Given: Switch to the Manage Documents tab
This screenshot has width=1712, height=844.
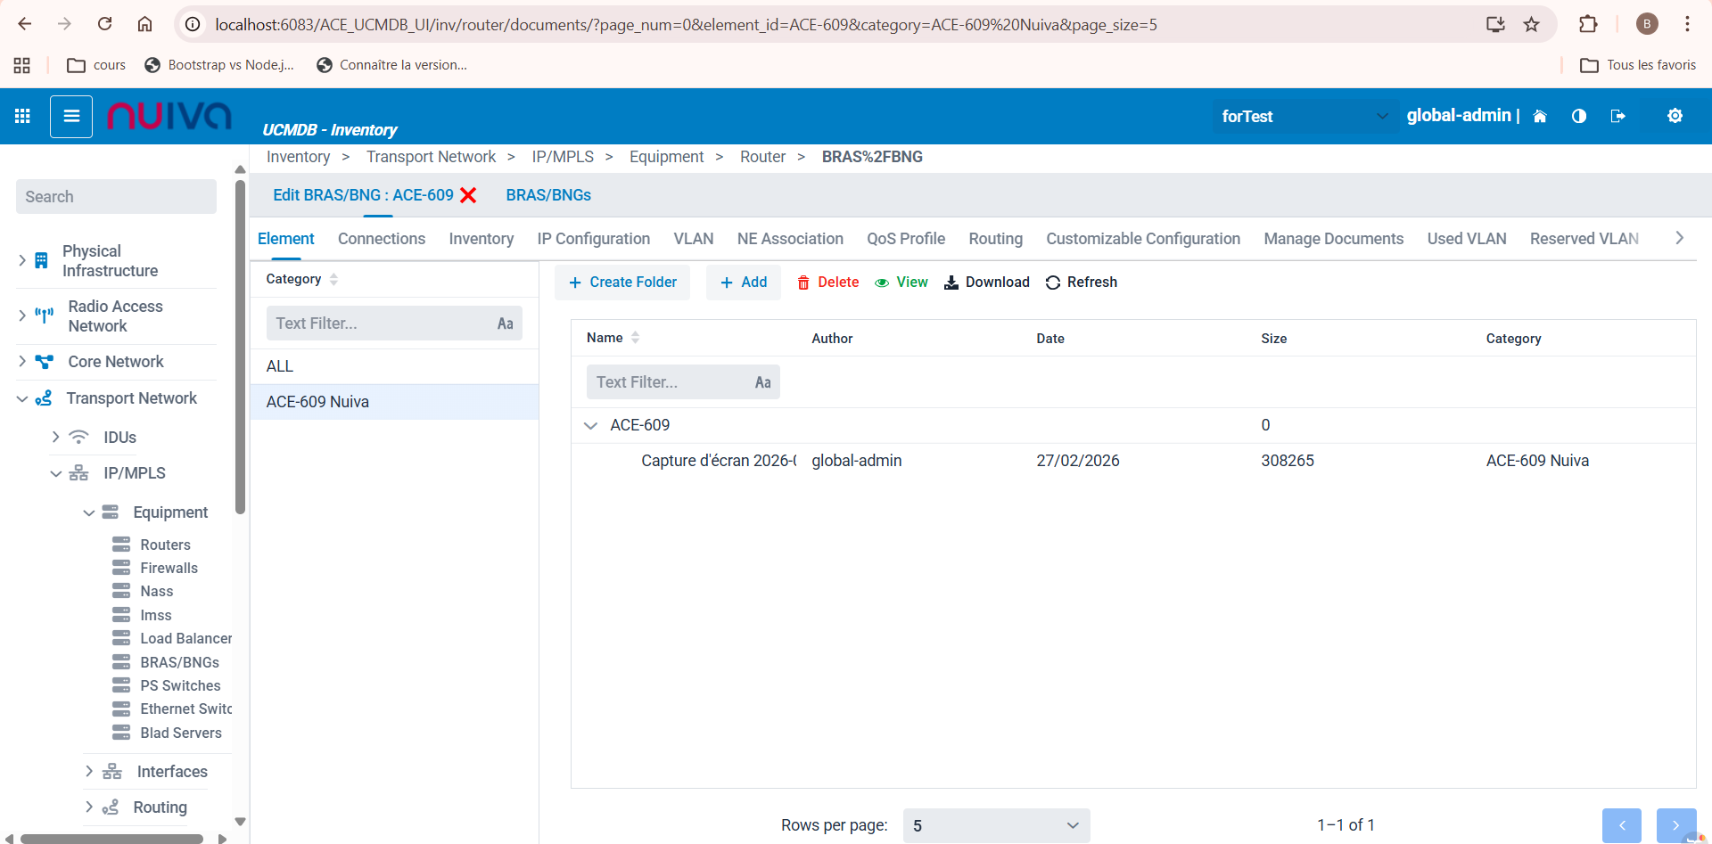Looking at the screenshot, I should tap(1333, 239).
